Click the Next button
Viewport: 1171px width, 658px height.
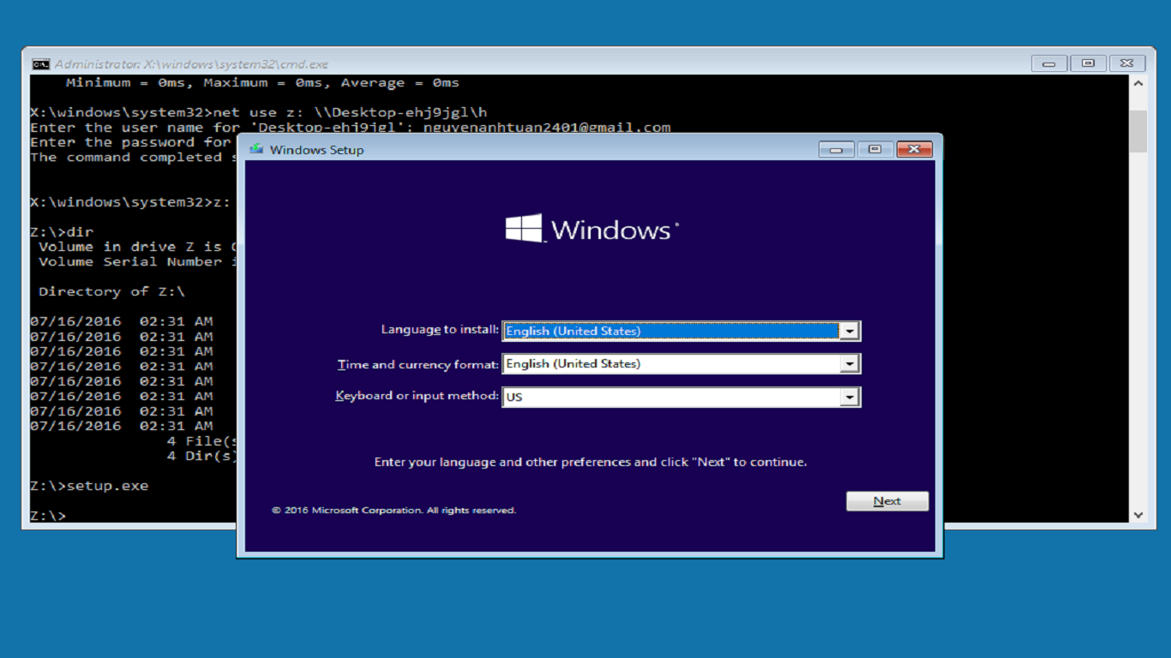coord(886,501)
